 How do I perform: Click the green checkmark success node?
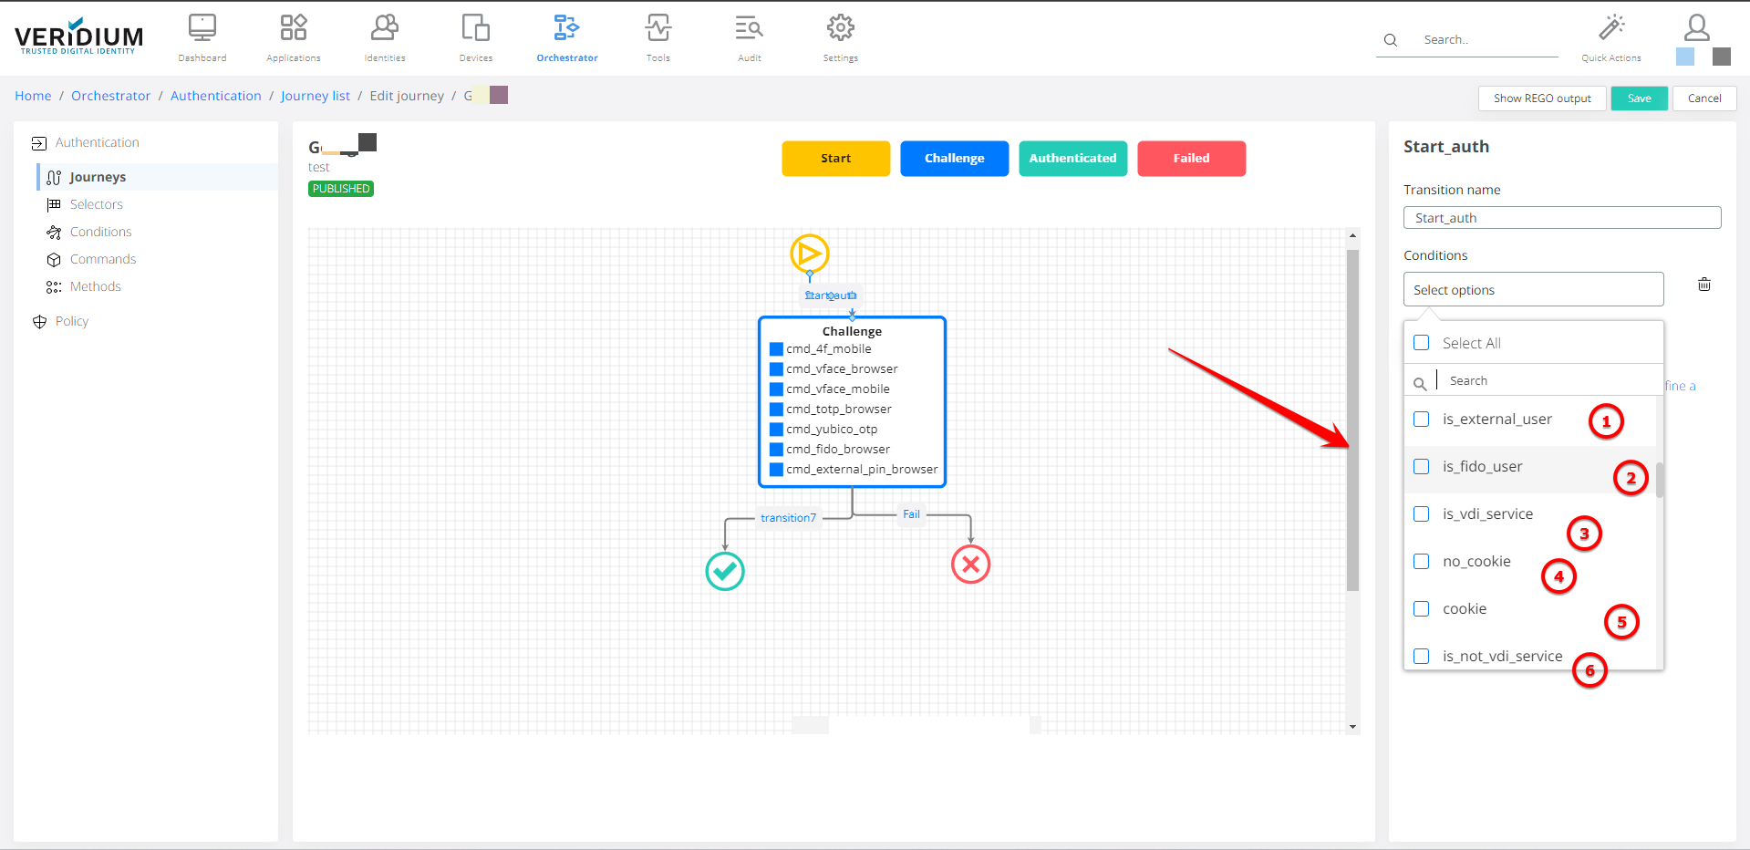tap(725, 571)
